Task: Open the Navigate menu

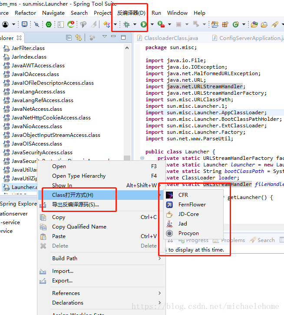Action: point(53,13)
